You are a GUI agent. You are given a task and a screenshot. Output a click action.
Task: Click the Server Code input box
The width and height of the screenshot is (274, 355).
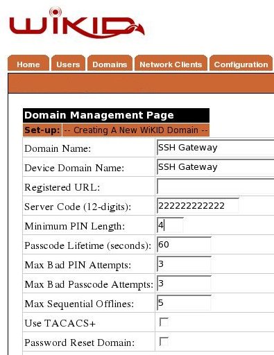[198, 206]
